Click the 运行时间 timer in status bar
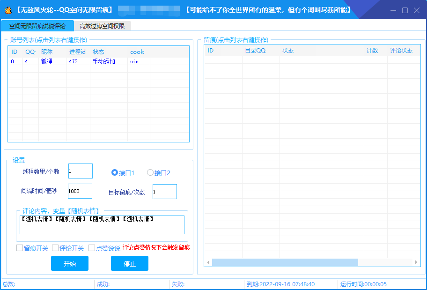The image size is (427, 290). pyautogui.click(x=363, y=284)
